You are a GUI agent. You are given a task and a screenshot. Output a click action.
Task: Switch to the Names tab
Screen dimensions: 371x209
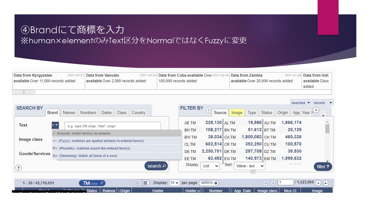point(69,113)
